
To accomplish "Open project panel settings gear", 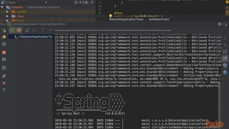I will (x=86, y=3).
